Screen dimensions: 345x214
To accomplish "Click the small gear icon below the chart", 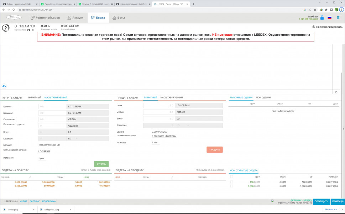I will click(336, 92).
